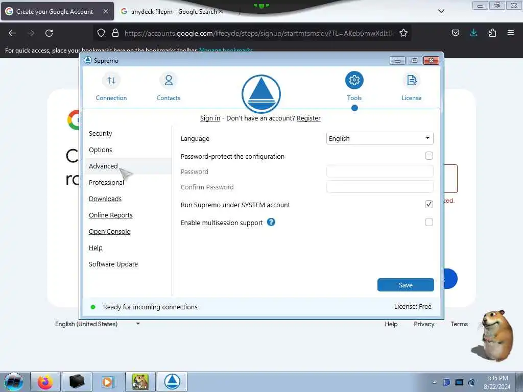Open Windows Start orb
Image resolution: width=523 pixels, height=392 pixels.
coord(14,382)
